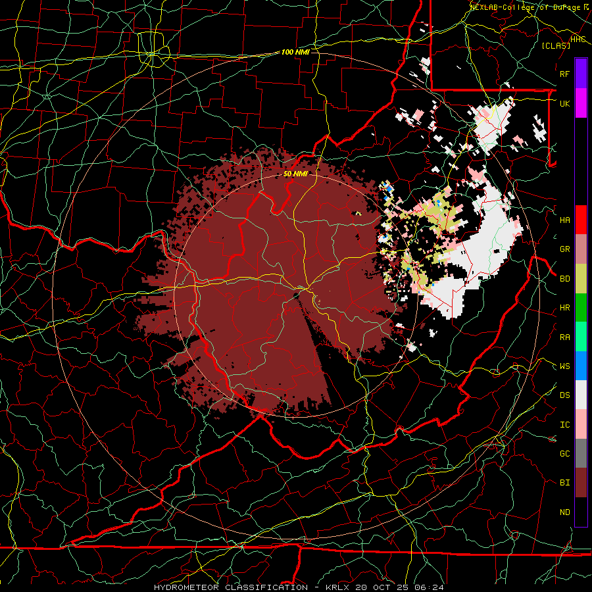The height and width of the screenshot is (592, 592).
Task: Click the 'BI' legend label
Action: [565, 483]
